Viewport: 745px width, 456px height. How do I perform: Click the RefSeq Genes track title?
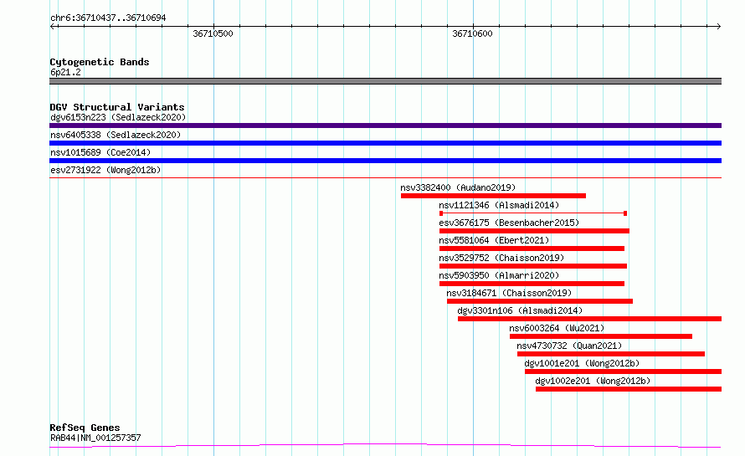(x=85, y=428)
